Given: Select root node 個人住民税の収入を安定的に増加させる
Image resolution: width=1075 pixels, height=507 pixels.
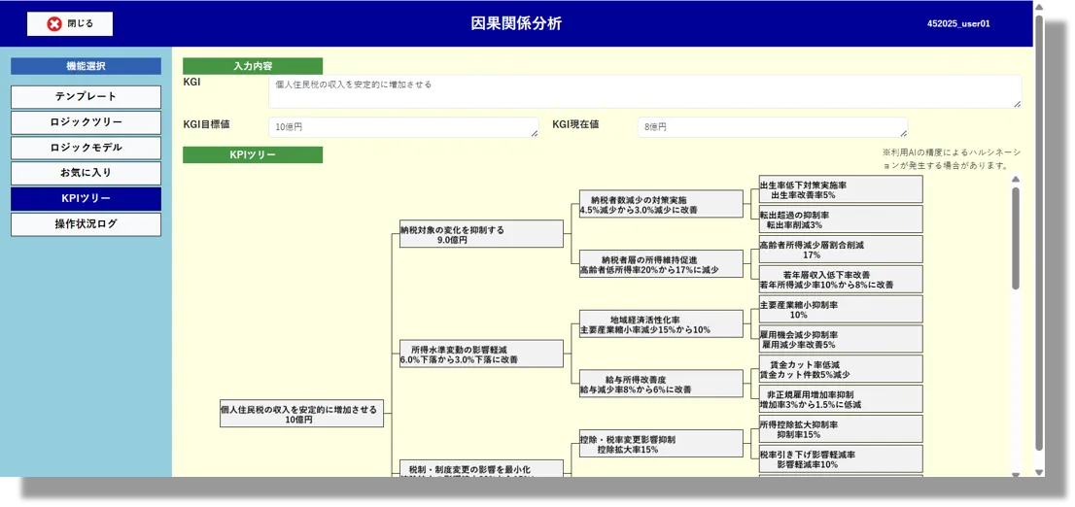Looking at the screenshot, I should coord(301,414).
